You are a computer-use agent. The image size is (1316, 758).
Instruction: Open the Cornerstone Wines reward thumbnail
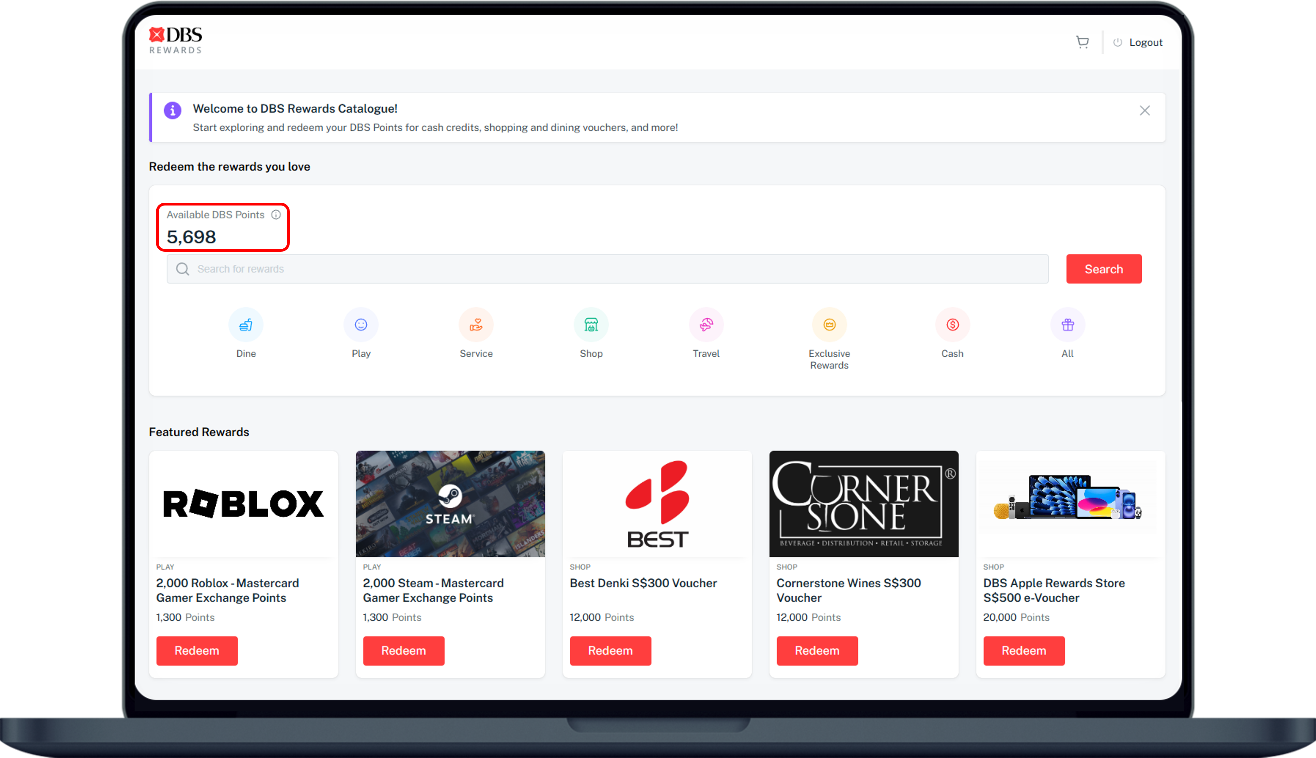[863, 503]
